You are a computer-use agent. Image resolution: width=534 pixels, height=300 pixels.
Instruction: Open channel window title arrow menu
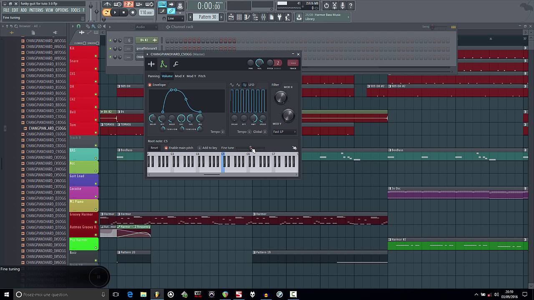[147, 54]
